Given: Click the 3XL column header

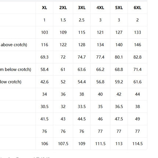Looking at the screenshot, I should pos(82,8).
